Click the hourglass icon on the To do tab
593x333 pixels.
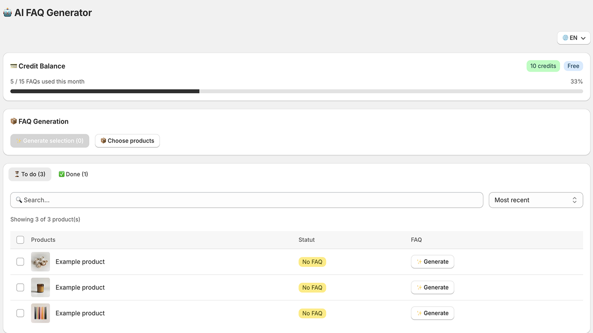[17, 174]
